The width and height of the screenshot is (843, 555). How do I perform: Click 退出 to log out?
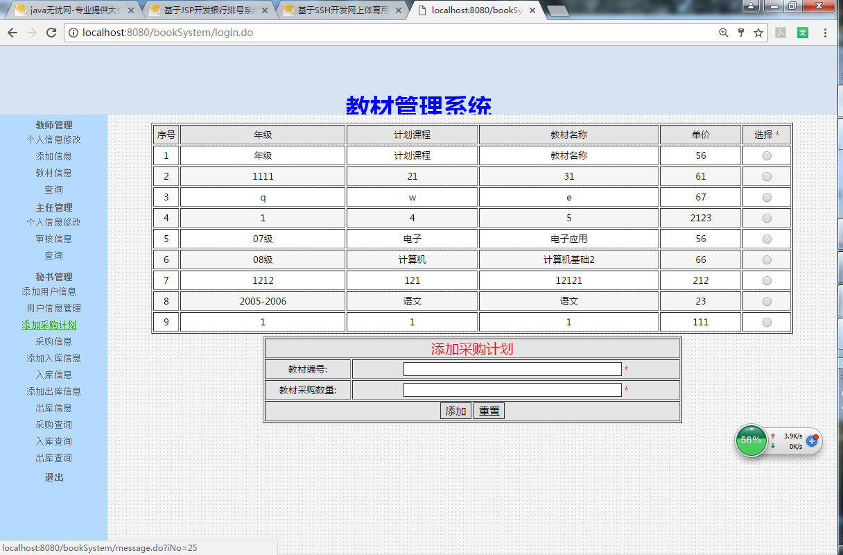click(x=53, y=477)
